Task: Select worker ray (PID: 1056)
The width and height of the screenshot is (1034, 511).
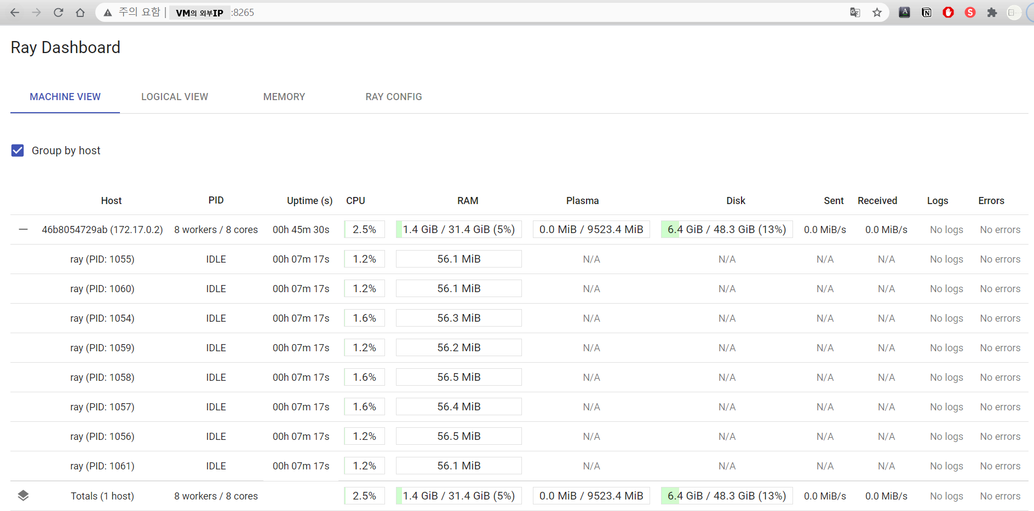Action: [102, 436]
